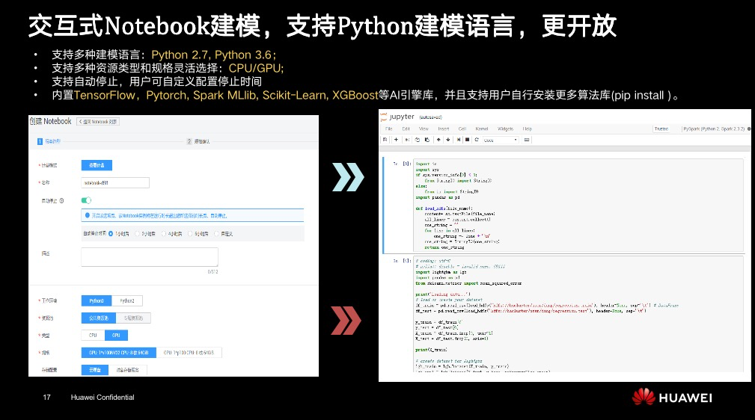This screenshot has height=420, width=755.
Task: Click the description text area
Action: point(149,257)
